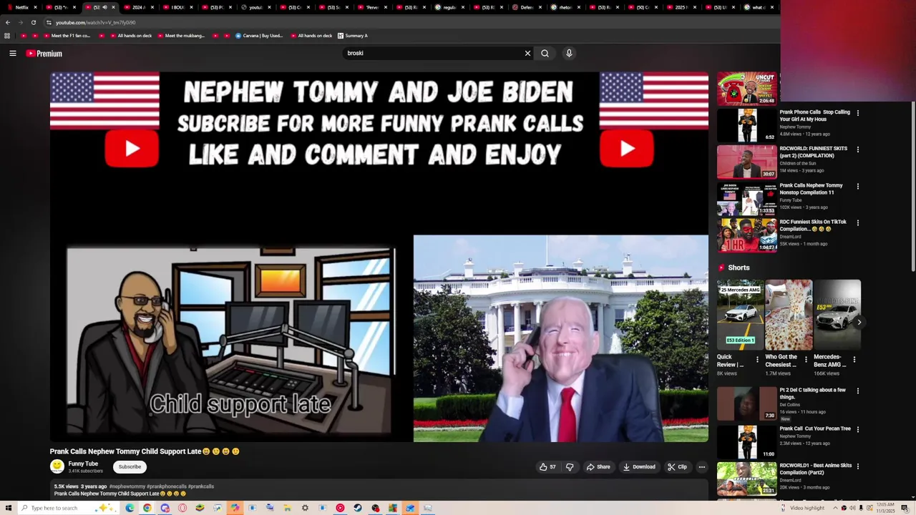This screenshot has width=916, height=515.
Task: Mute the playing tab via speaker icon
Action: tap(104, 7)
